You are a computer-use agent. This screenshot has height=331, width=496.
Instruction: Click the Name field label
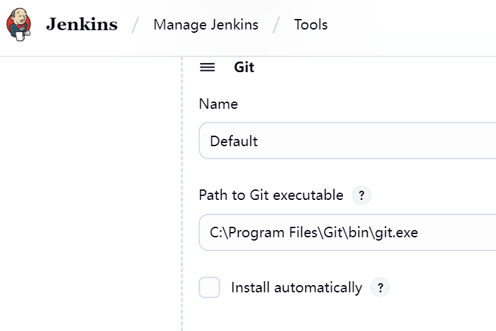click(218, 104)
